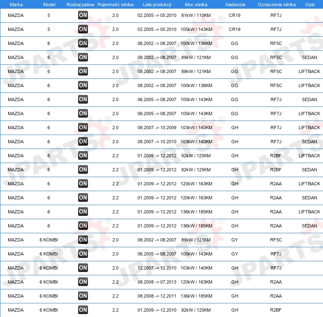Select ON badge in 6 KOMBI GY RF5C row
The height and width of the screenshot is (317, 323).
tap(83, 239)
